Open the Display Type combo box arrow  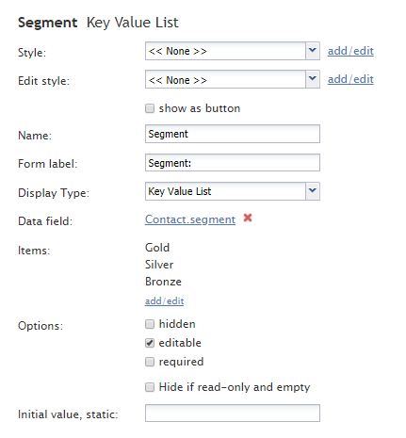click(x=313, y=191)
